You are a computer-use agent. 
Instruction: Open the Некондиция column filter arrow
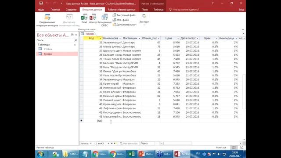(x=236, y=38)
